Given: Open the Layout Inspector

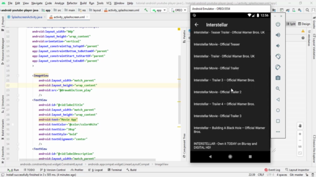Looking at the screenshot, I should click(297, 170).
